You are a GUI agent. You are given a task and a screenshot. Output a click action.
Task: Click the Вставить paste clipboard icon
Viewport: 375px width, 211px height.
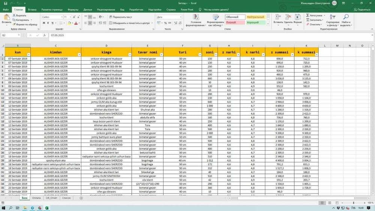pyautogui.click(x=7, y=18)
